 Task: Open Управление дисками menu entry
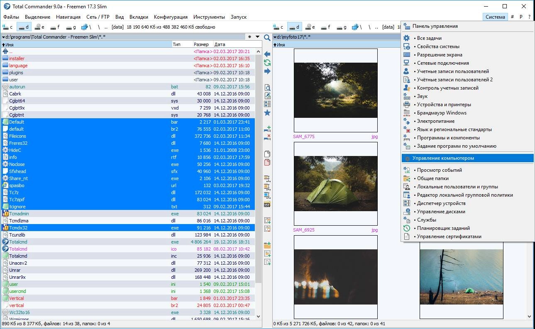[x=467, y=212]
